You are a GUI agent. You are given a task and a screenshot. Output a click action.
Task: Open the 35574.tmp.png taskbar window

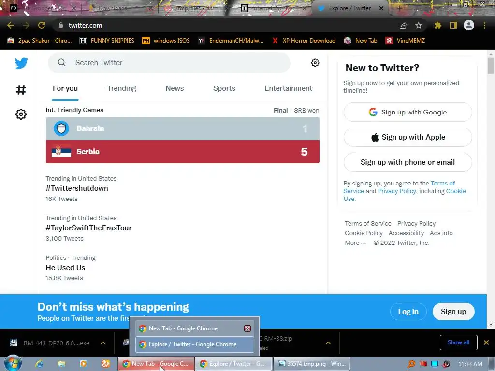point(312,364)
